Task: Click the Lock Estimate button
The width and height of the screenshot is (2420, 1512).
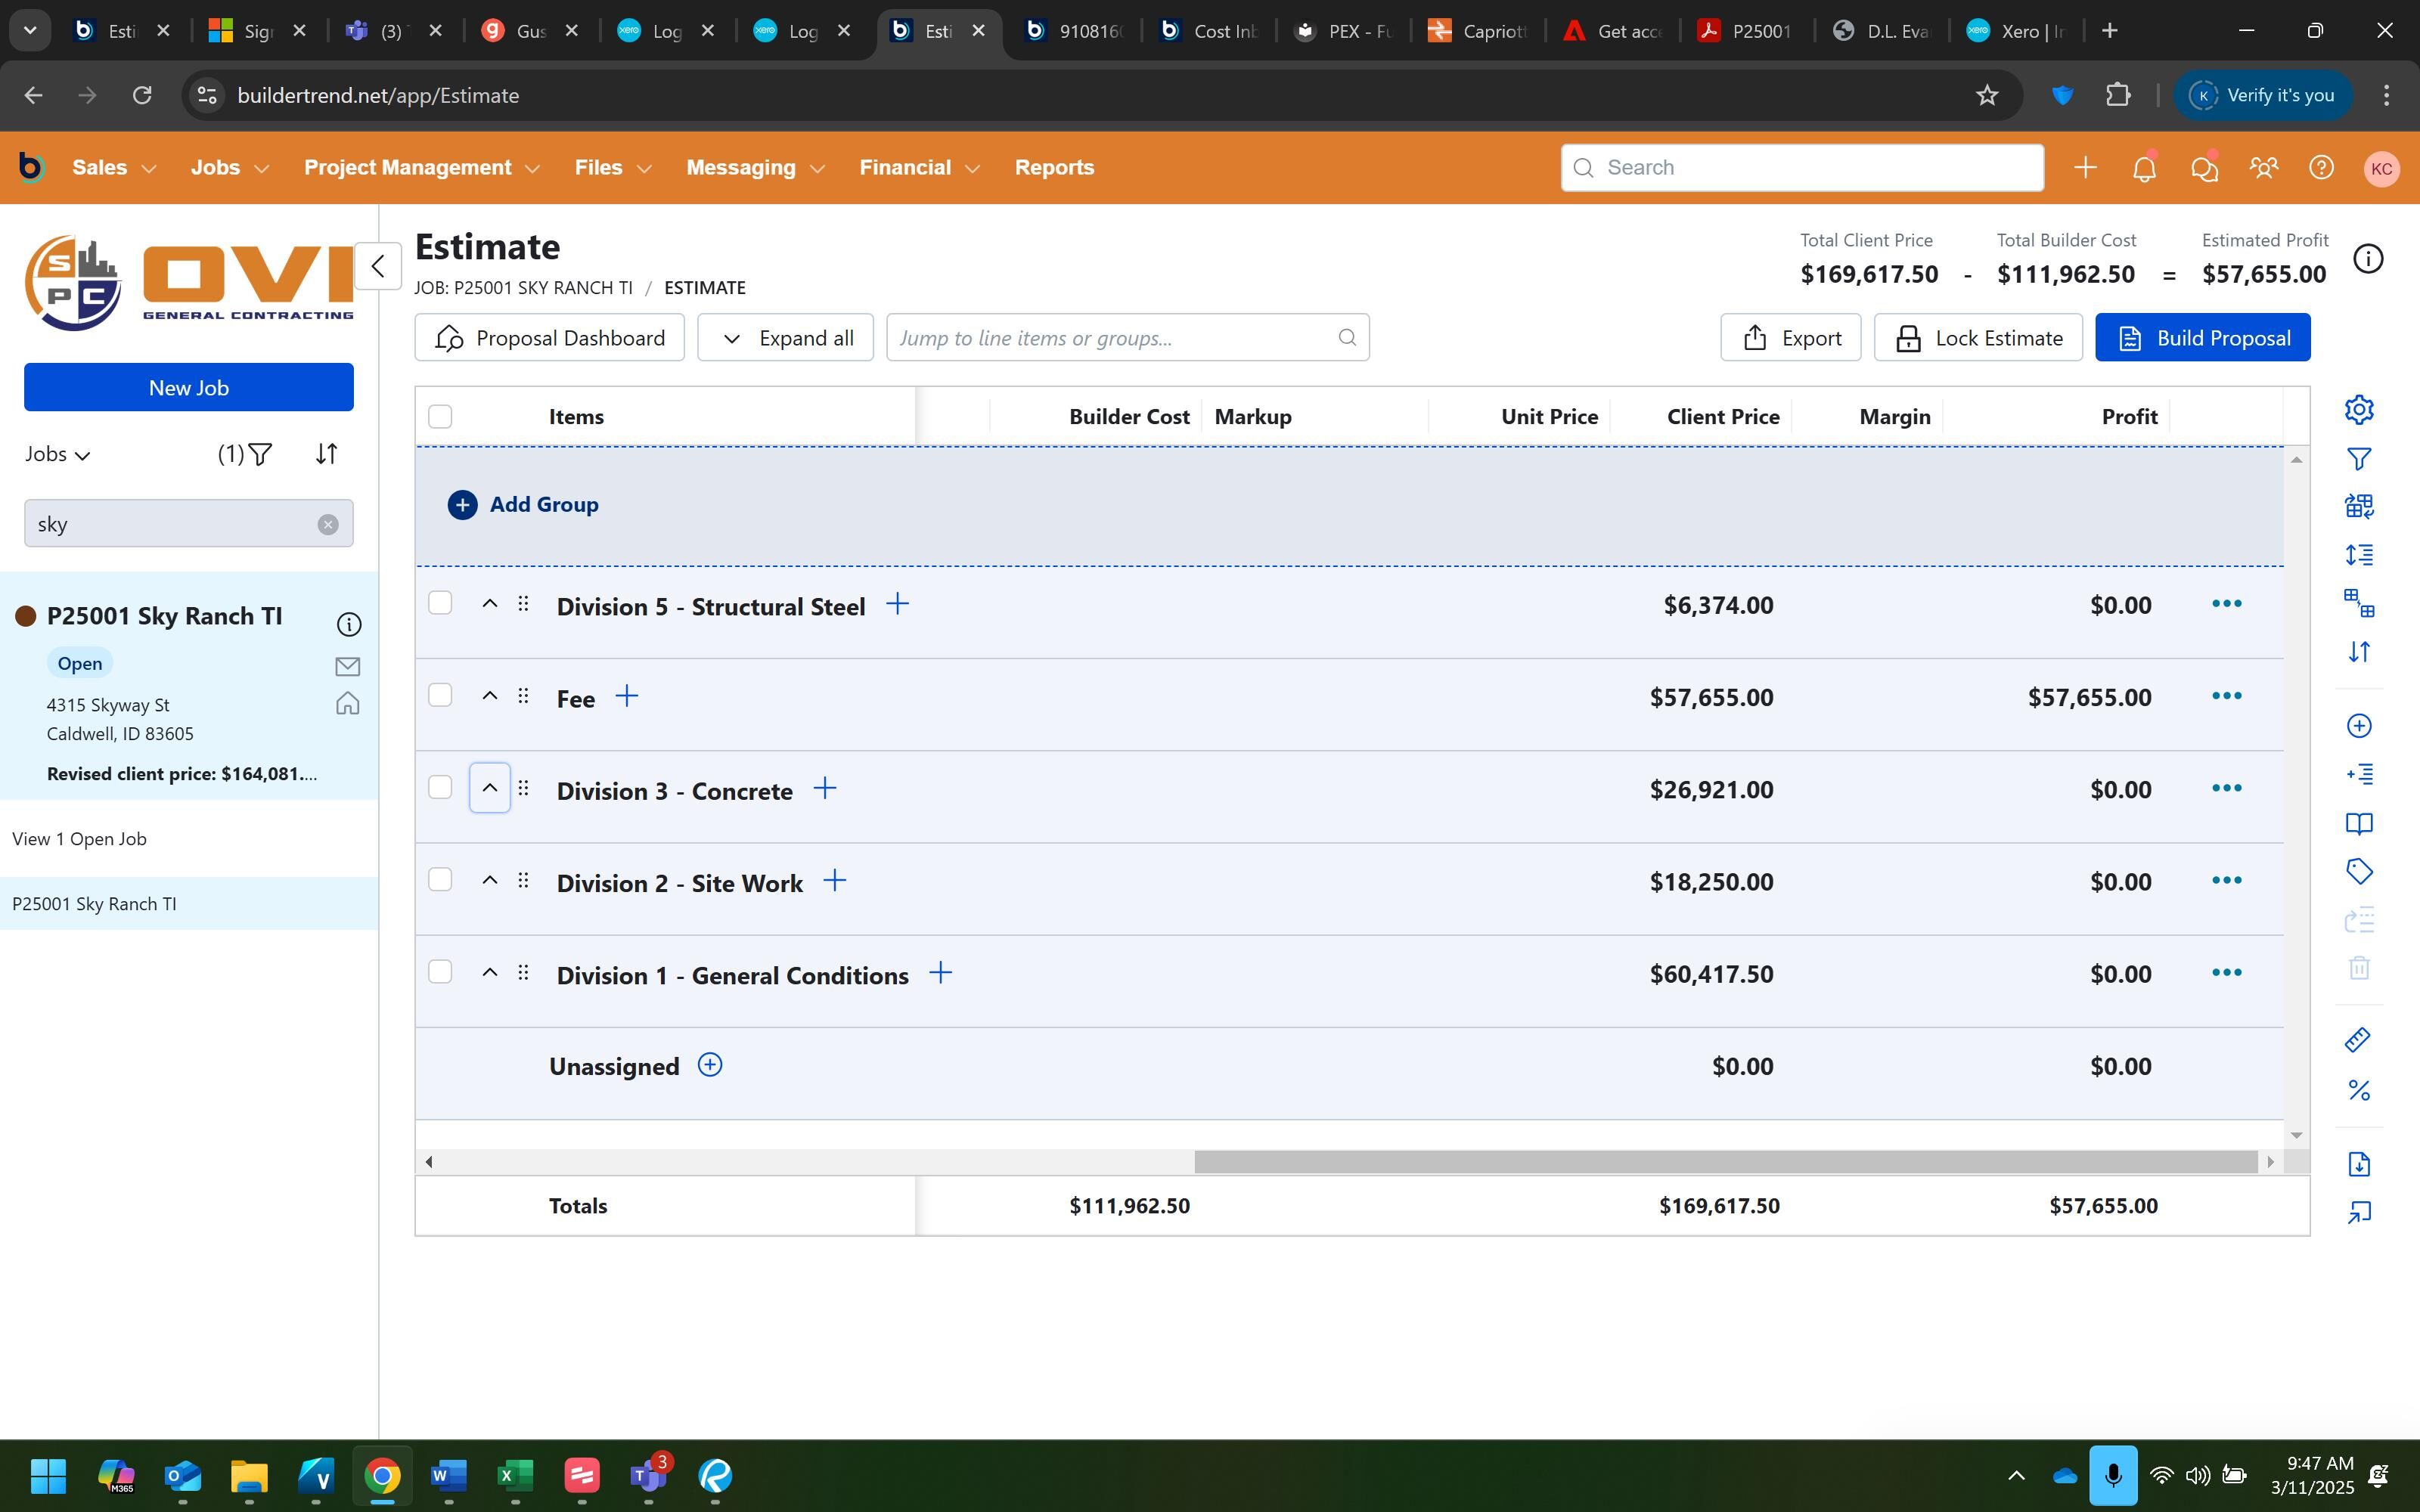Action: pos(1977,338)
